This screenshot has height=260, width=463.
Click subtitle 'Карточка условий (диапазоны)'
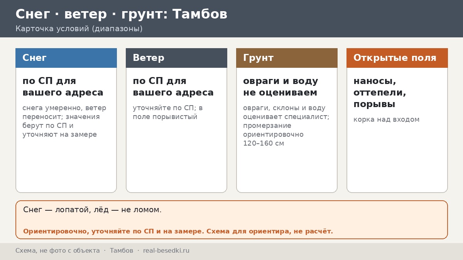click(x=79, y=29)
